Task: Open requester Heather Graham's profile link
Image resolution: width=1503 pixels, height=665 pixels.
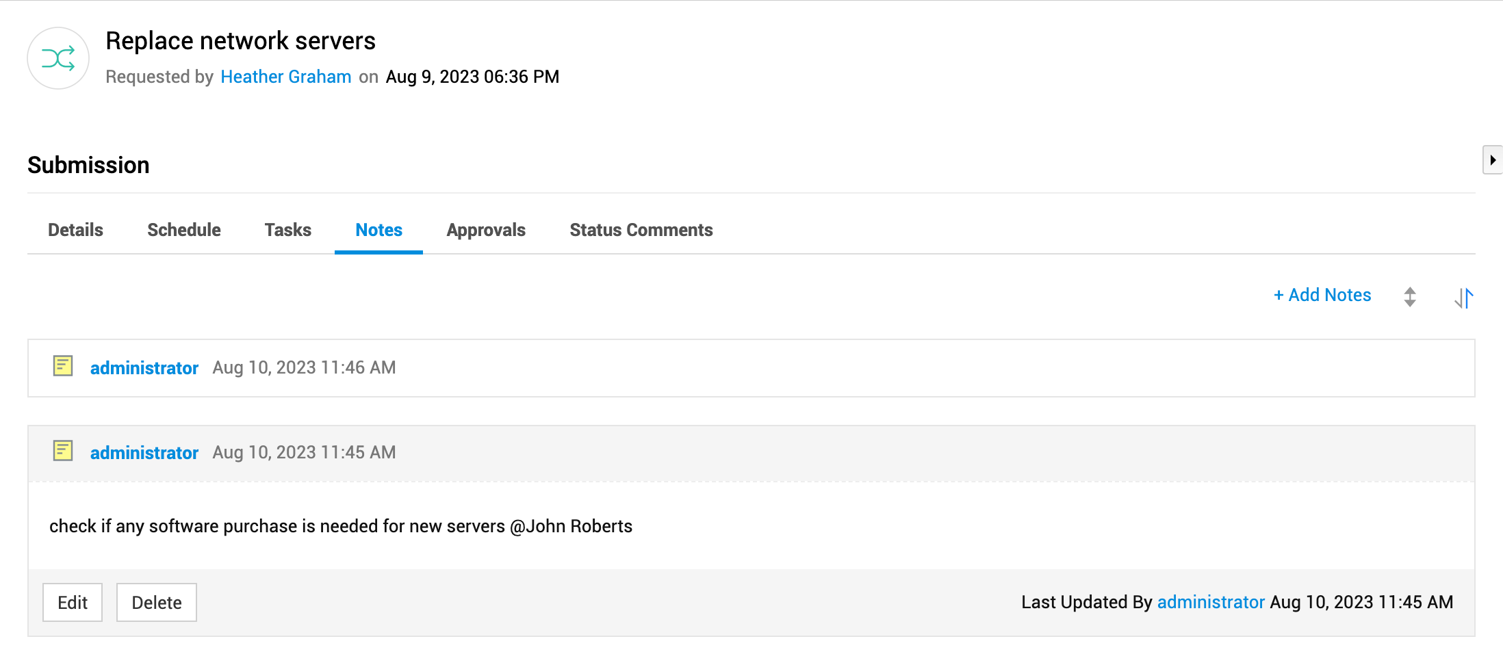Action: [285, 77]
